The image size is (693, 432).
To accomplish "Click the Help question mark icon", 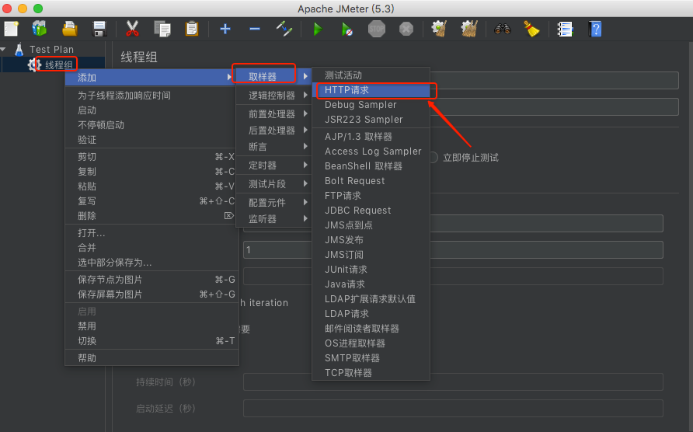I will (595, 29).
